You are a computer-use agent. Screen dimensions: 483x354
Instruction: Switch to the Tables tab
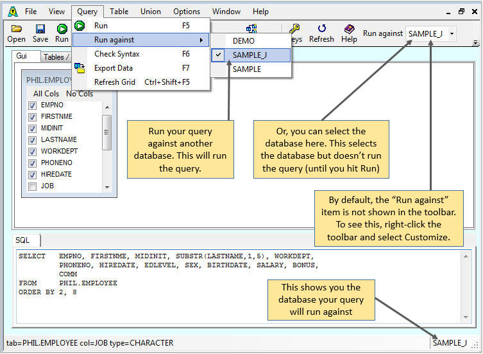[x=55, y=57]
